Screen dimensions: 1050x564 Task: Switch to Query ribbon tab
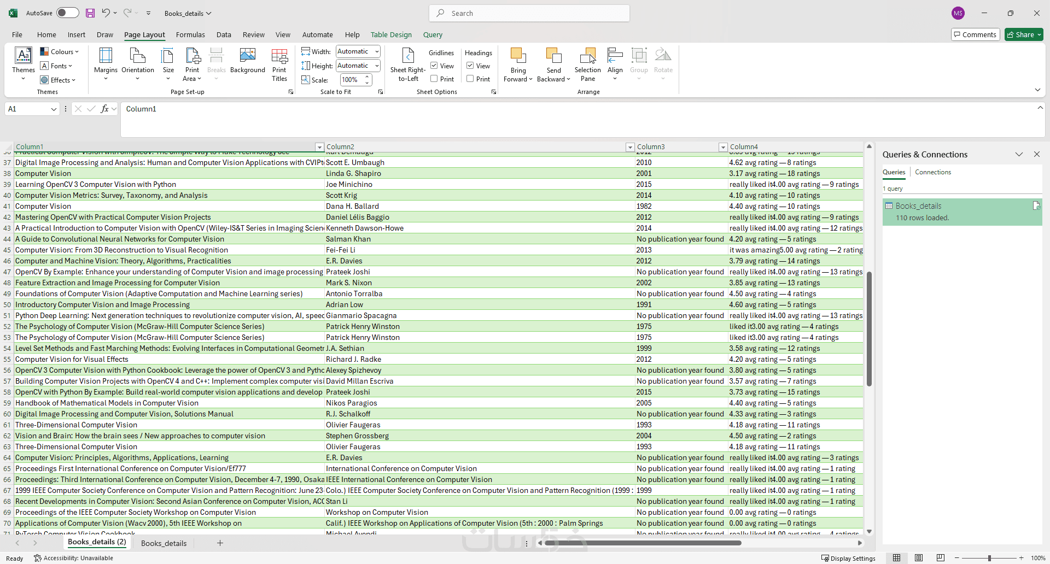pyautogui.click(x=433, y=34)
